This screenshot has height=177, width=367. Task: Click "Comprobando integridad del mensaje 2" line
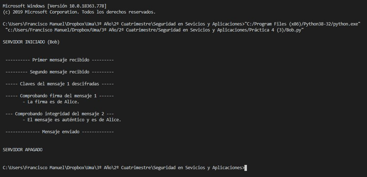59,113
